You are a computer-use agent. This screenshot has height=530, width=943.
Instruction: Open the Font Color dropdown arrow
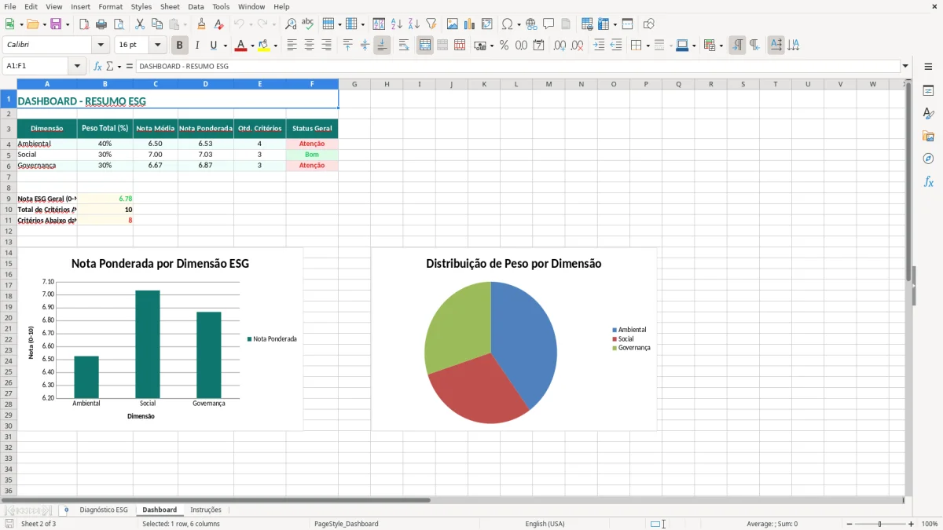click(x=252, y=46)
